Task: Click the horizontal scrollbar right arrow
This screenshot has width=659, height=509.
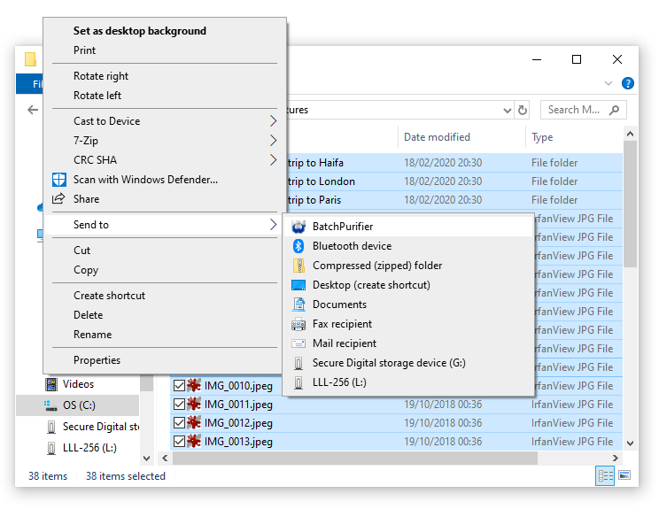Action: pos(616,458)
